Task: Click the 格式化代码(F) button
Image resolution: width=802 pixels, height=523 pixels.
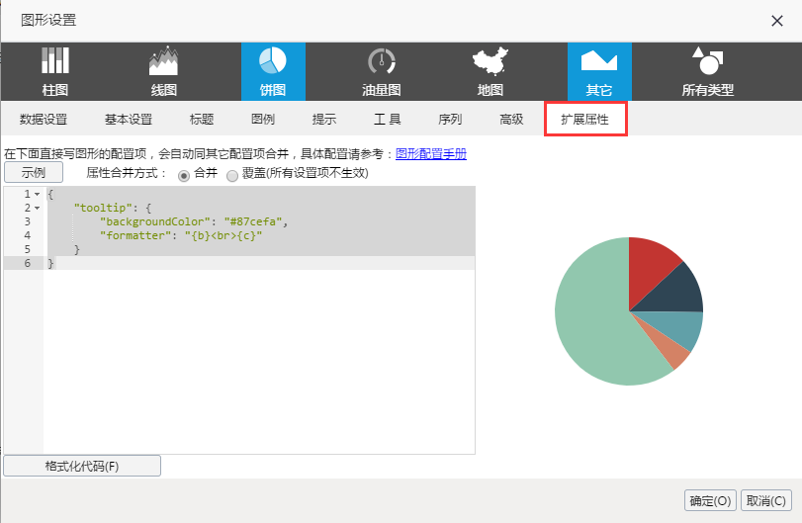Action: pos(82,466)
